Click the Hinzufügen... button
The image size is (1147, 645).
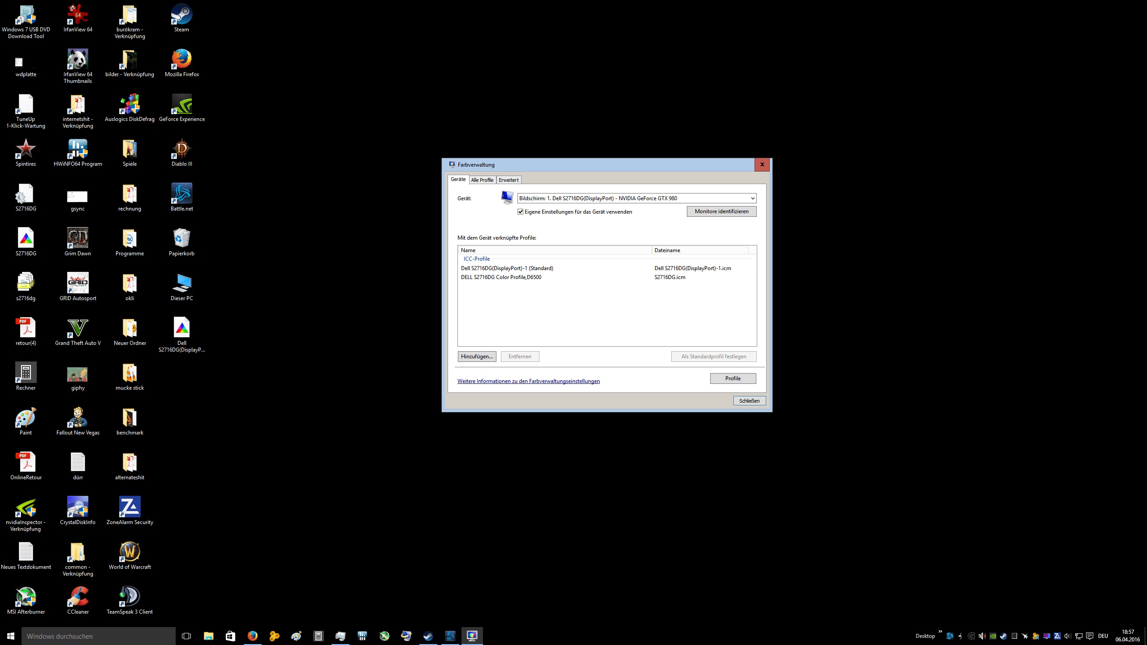pyautogui.click(x=477, y=357)
